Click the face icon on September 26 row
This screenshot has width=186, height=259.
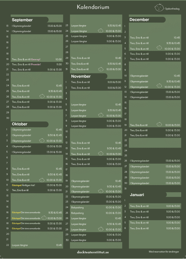coord(42,96)
